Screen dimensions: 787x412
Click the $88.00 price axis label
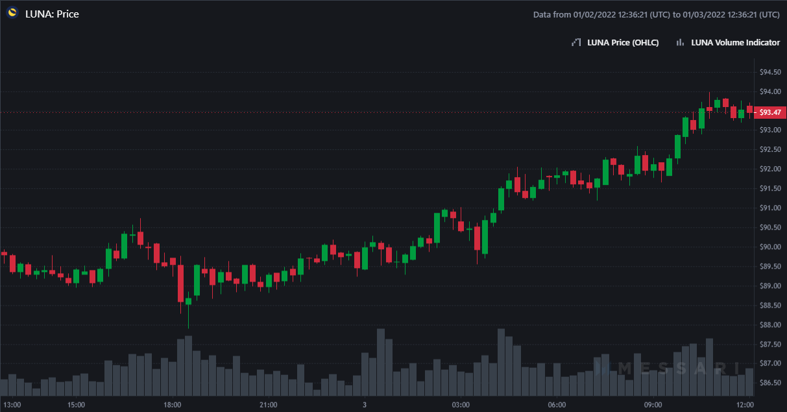point(770,324)
